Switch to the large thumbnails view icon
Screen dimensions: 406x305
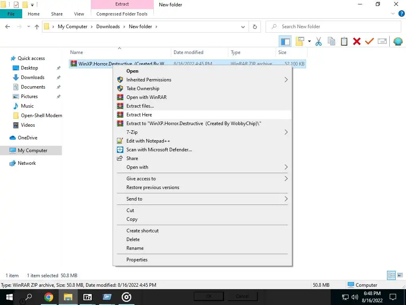click(400, 275)
